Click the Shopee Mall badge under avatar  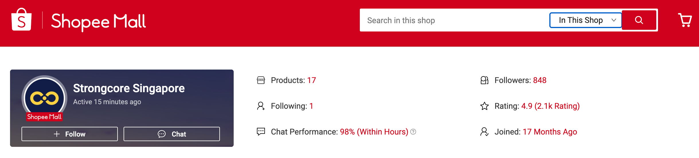44,117
